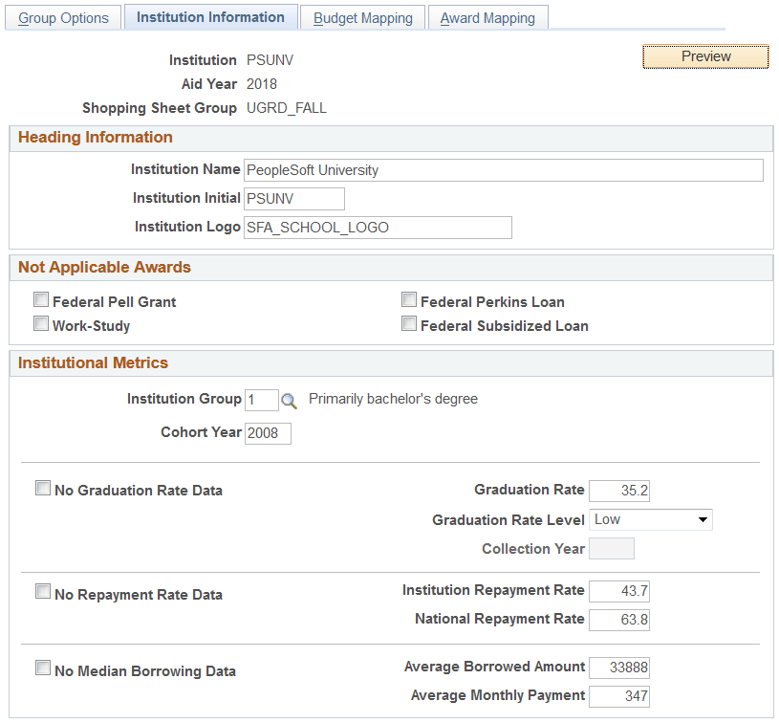This screenshot has width=779, height=723.
Task: Switch to the Award Mapping tab
Action: pyautogui.click(x=487, y=16)
